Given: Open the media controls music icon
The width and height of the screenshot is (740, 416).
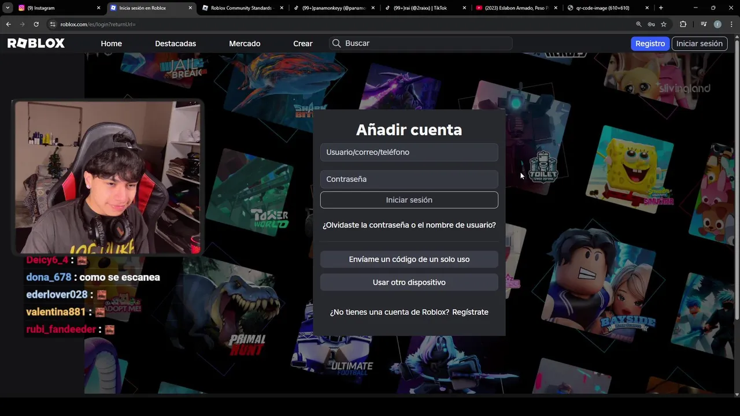Looking at the screenshot, I should pyautogui.click(x=704, y=24).
